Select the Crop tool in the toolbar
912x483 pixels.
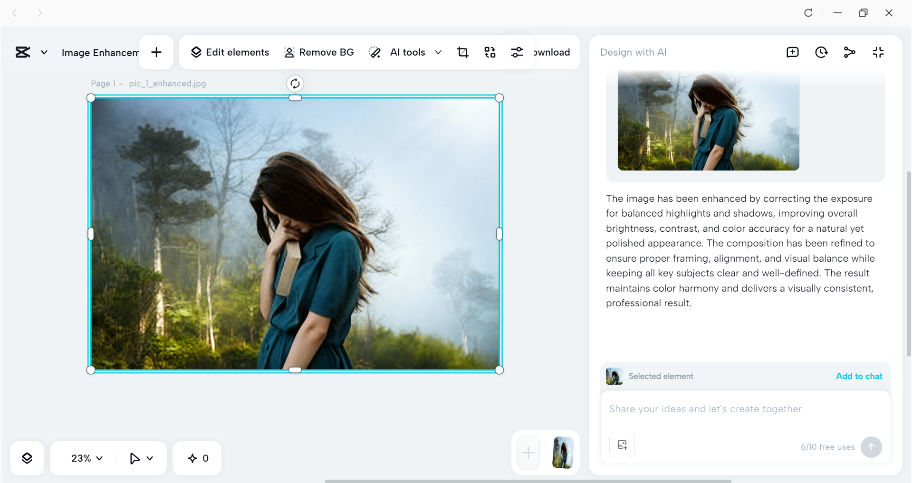point(463,52)
